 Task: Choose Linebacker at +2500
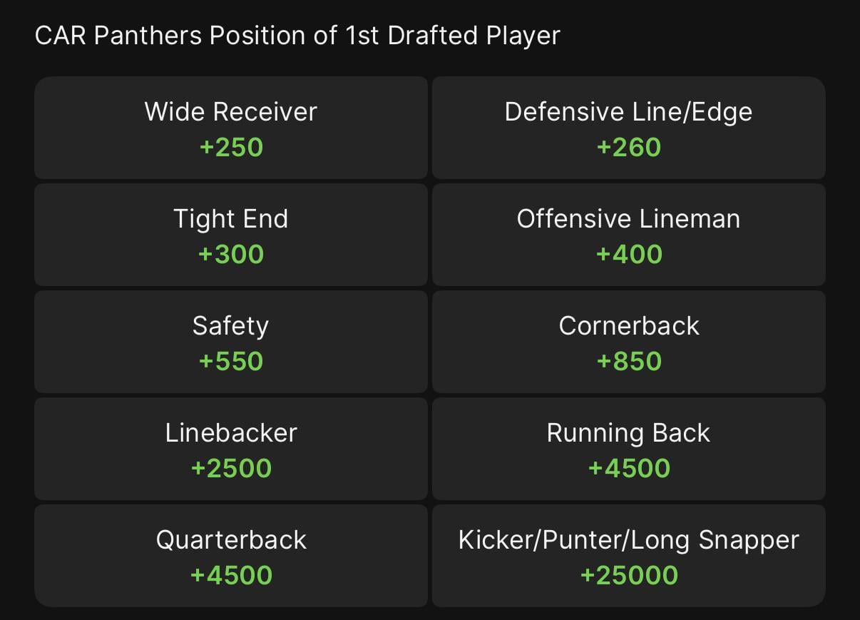(x=230, y=448)
